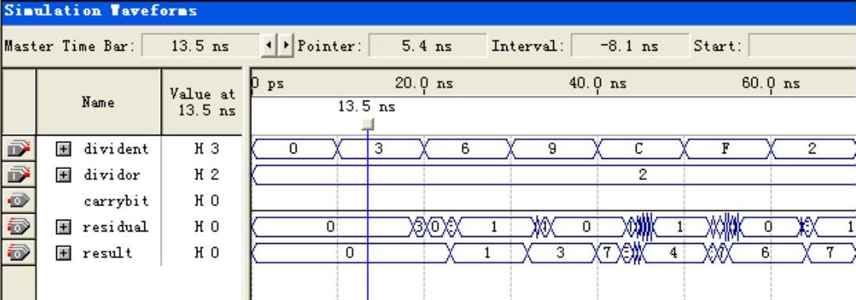Select the carrybit signal name
This screenshot has height=300, width=856.
(x=115, y=201)
